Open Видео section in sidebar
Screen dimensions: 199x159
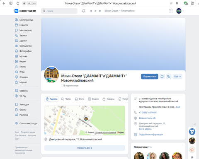pyautogui.click(x=20, y=61)
